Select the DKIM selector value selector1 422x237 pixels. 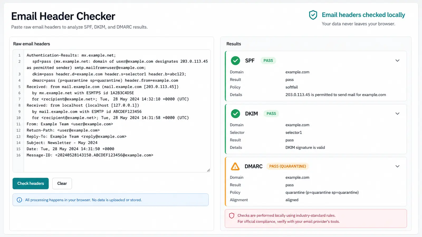[294, 132]
